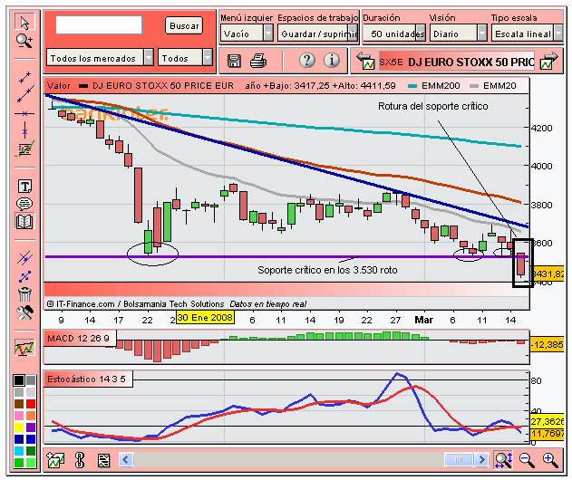This screenshot has height=480, width=572.
Task: Zoom out with the minus magnifier
Action: 527,460
